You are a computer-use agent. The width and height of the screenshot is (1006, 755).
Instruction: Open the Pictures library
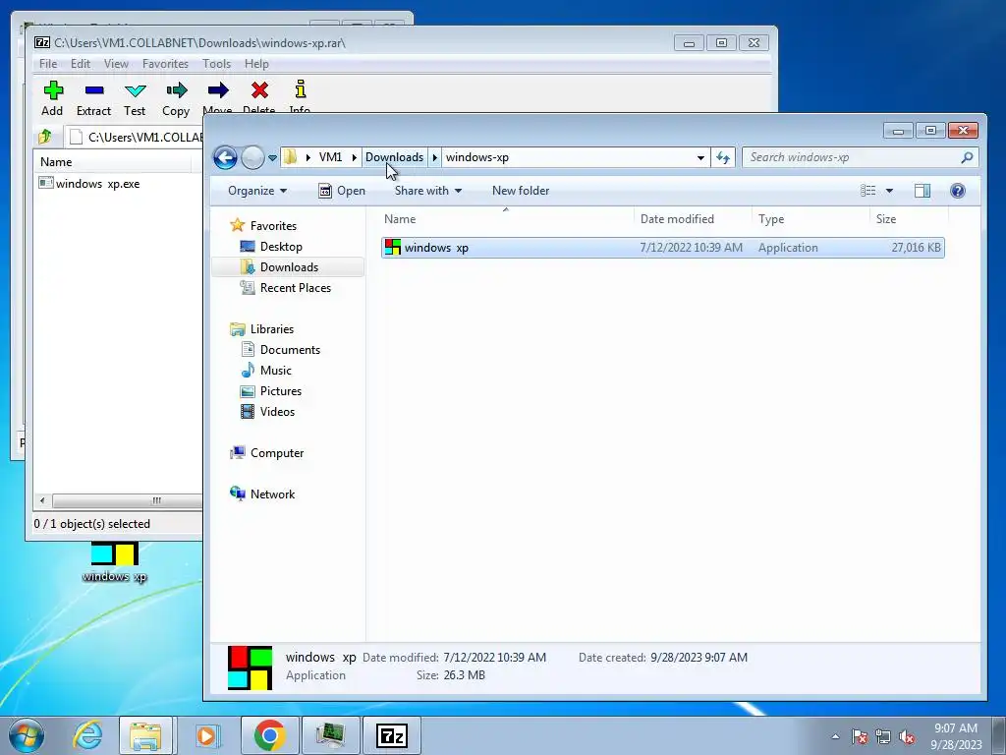pyautogui.click(x=271, y=391)
